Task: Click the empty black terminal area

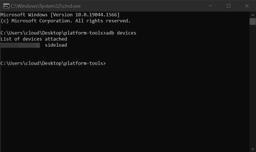Action: point(124,108)
